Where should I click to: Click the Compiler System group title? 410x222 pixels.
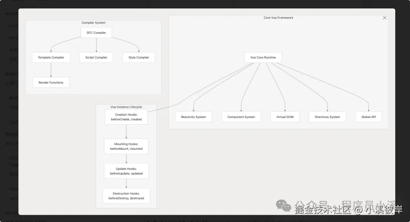pos(93,23)
